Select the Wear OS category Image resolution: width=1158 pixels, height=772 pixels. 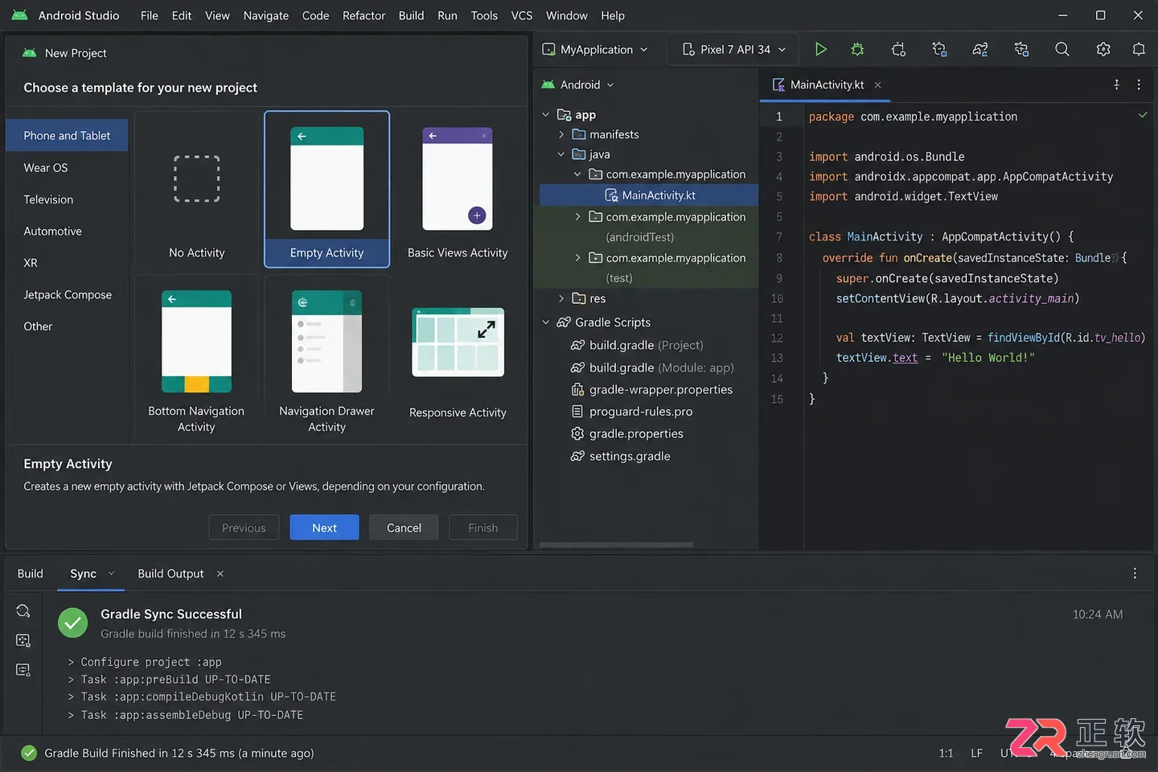[67, 167]
